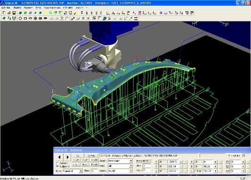
Task: Uncheck the Nullpunkt checkbox
Action: (57, 166)
